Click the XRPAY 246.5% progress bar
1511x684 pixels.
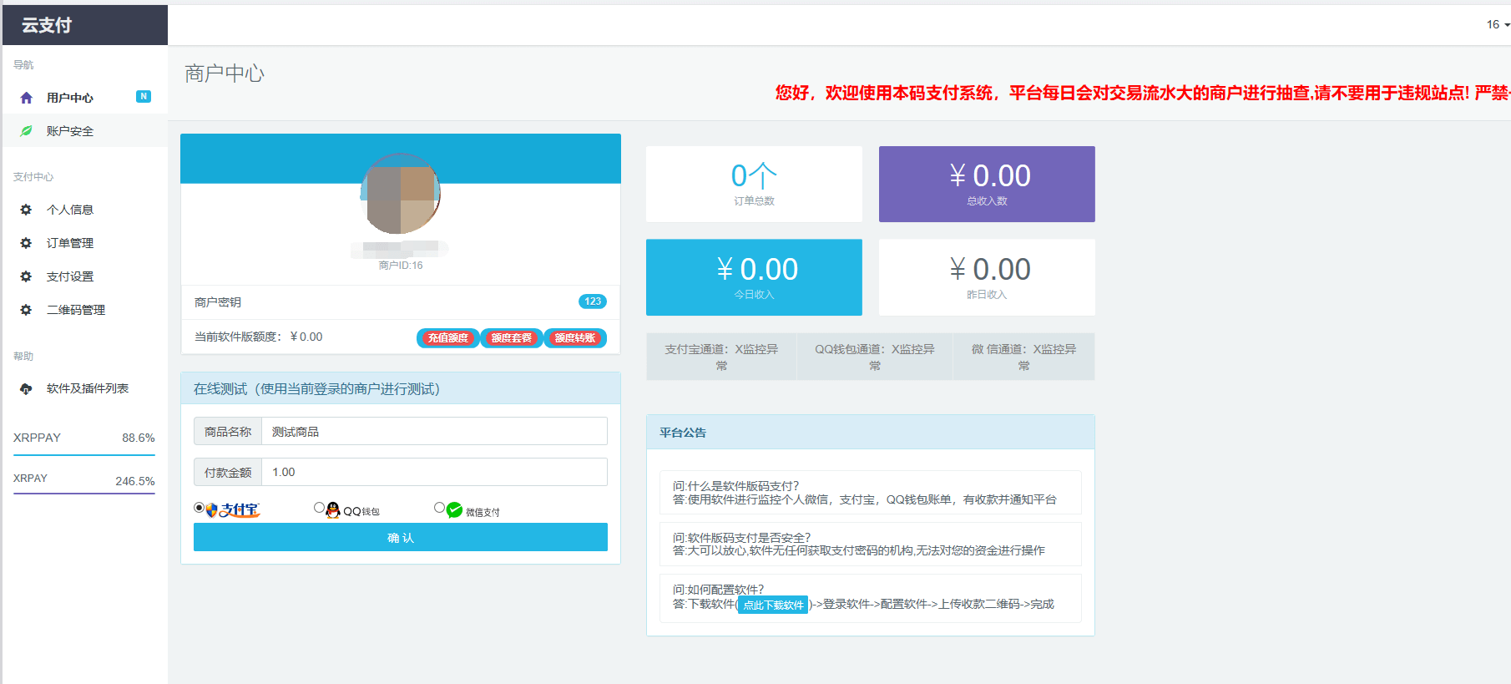(84, 494)
